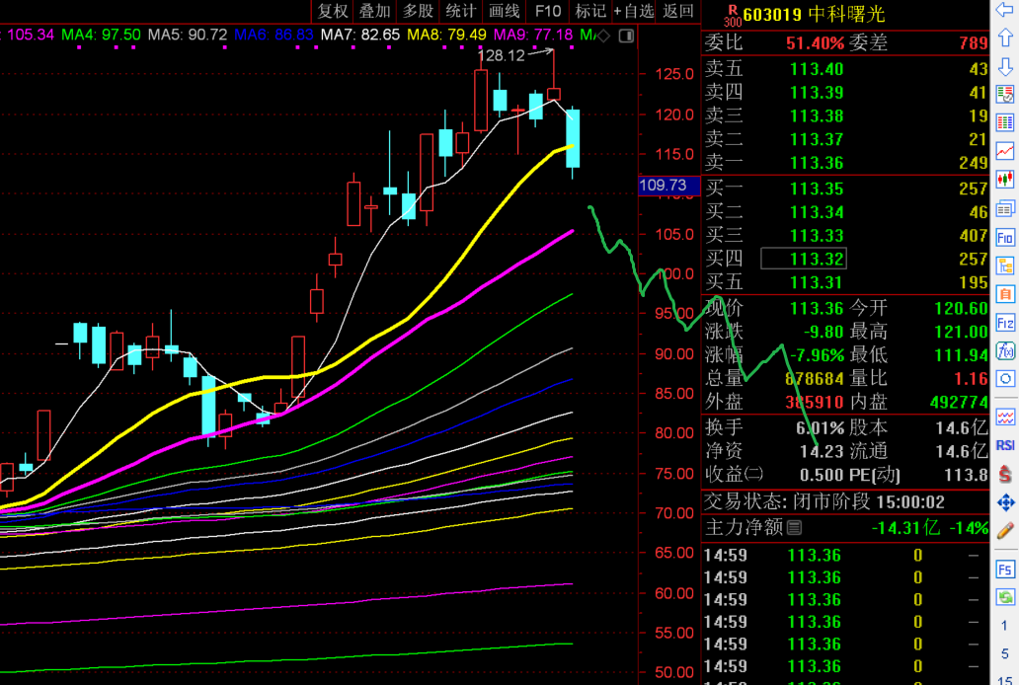The width and height of the screenshot is (1019, 685).
Task: Click the MA6: 86.83 label
Action: [274, 36]
